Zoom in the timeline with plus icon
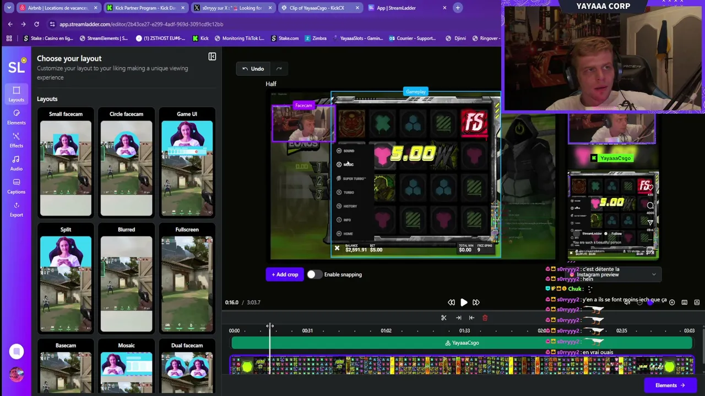Image resolution: width=705 pixels, height=396 pixels. tap(672, 302)
